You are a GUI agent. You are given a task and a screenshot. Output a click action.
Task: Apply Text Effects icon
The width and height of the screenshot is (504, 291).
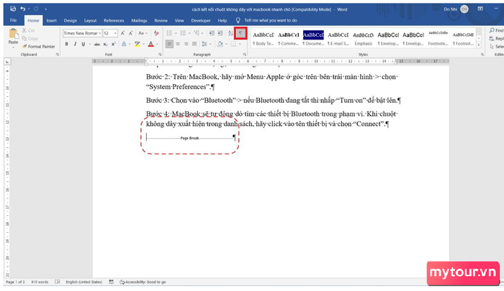pos(124,44)
